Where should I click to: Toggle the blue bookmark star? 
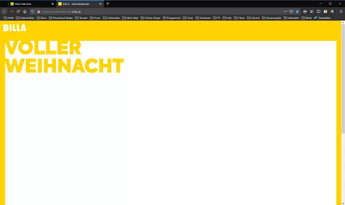tap(297, 11)
